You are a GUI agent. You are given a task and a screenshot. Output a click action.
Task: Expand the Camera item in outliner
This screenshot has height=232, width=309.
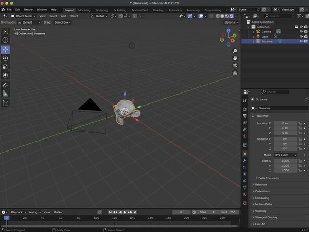point(254,31)
